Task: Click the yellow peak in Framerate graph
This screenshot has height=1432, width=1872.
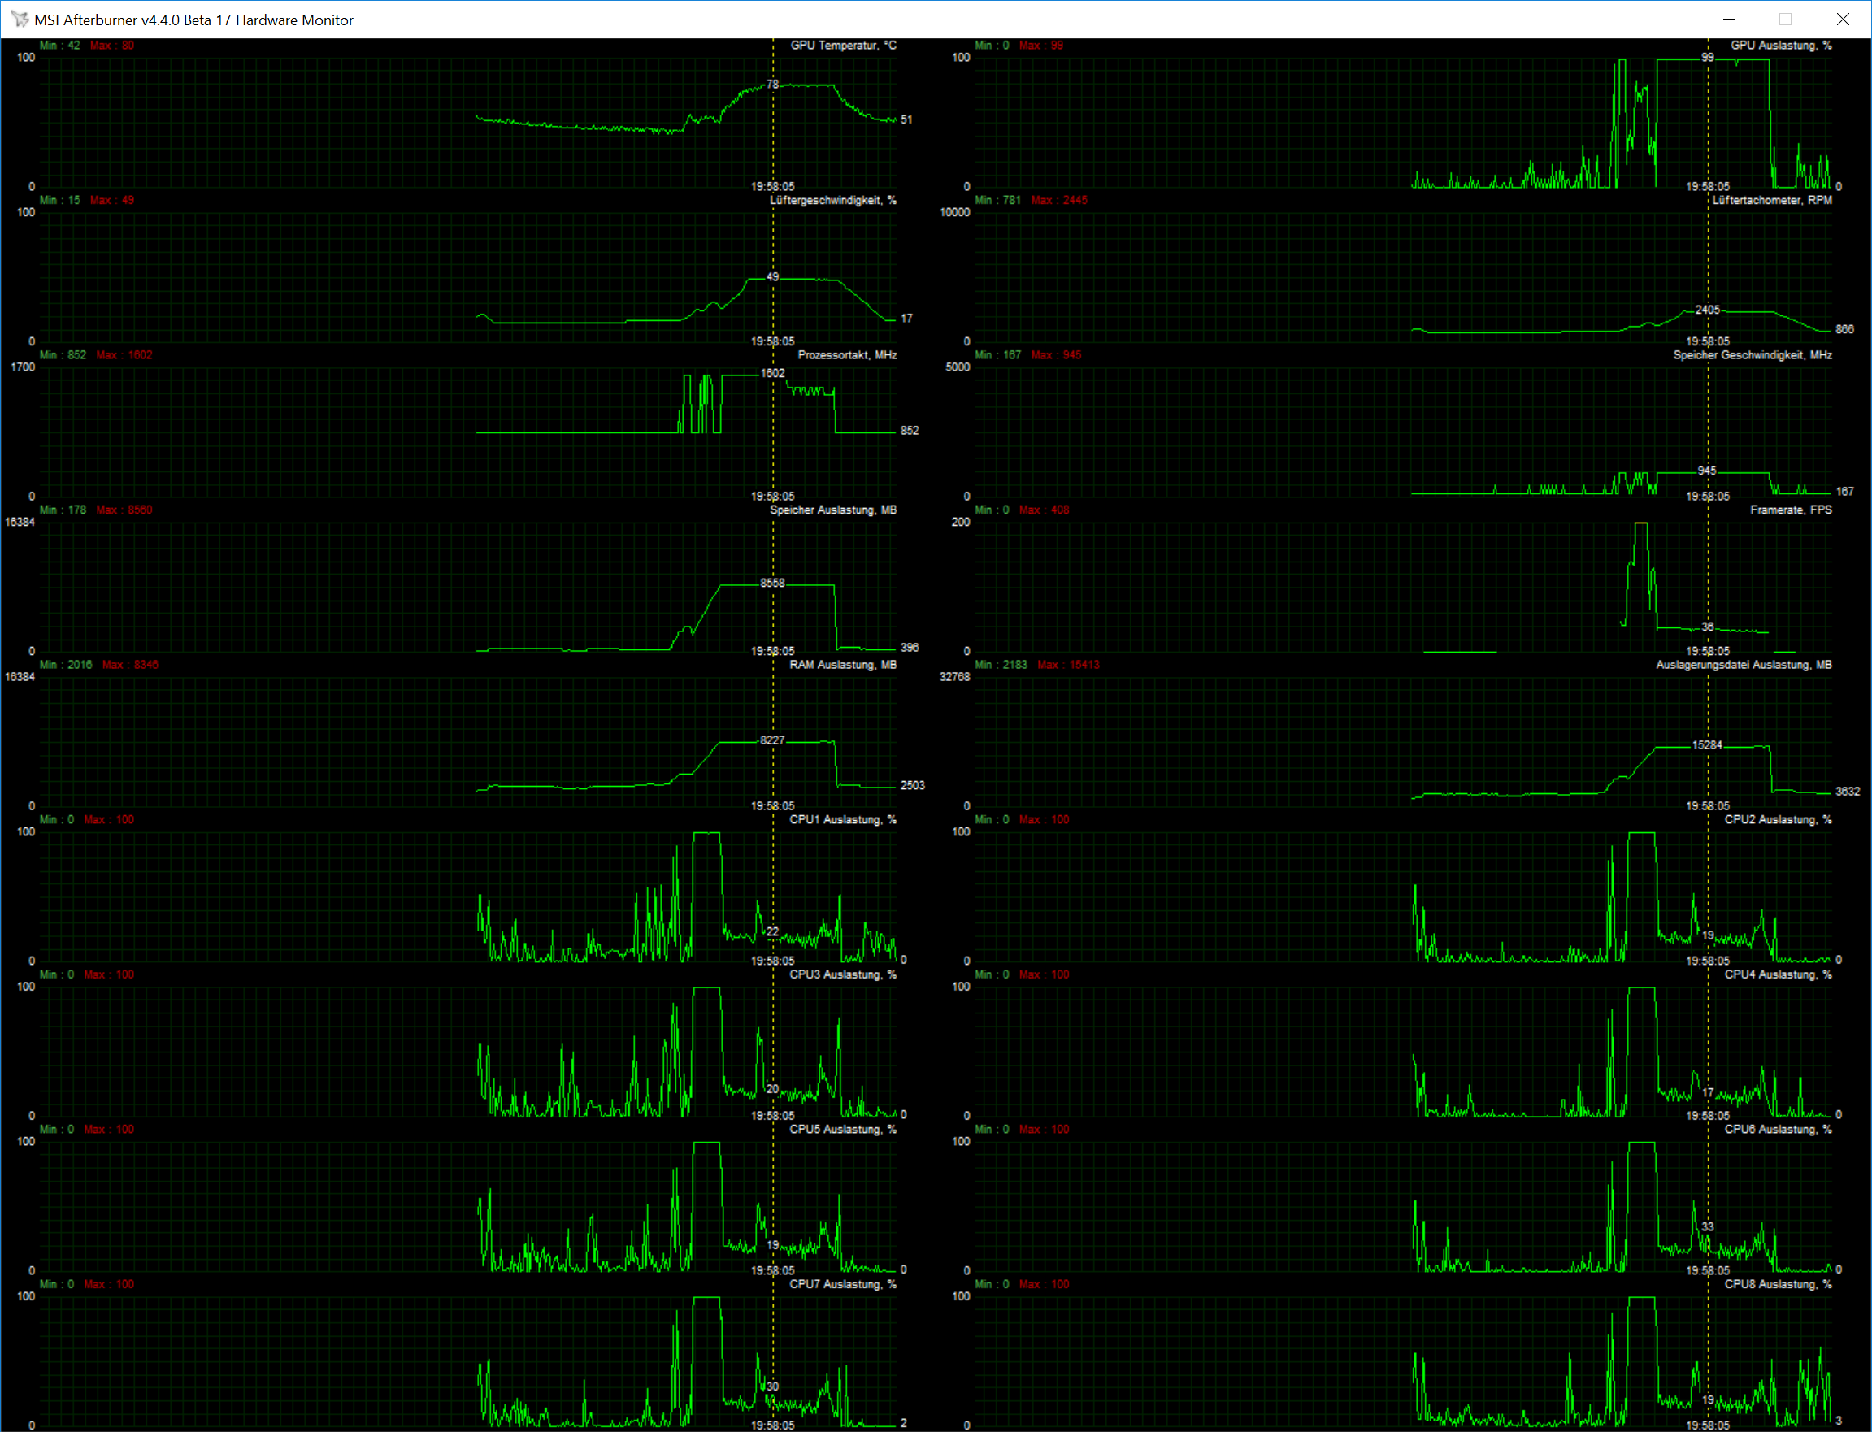Action: click(1641, 523)
